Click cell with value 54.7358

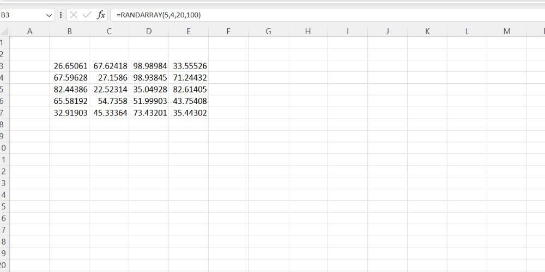(x=109, y=101)
